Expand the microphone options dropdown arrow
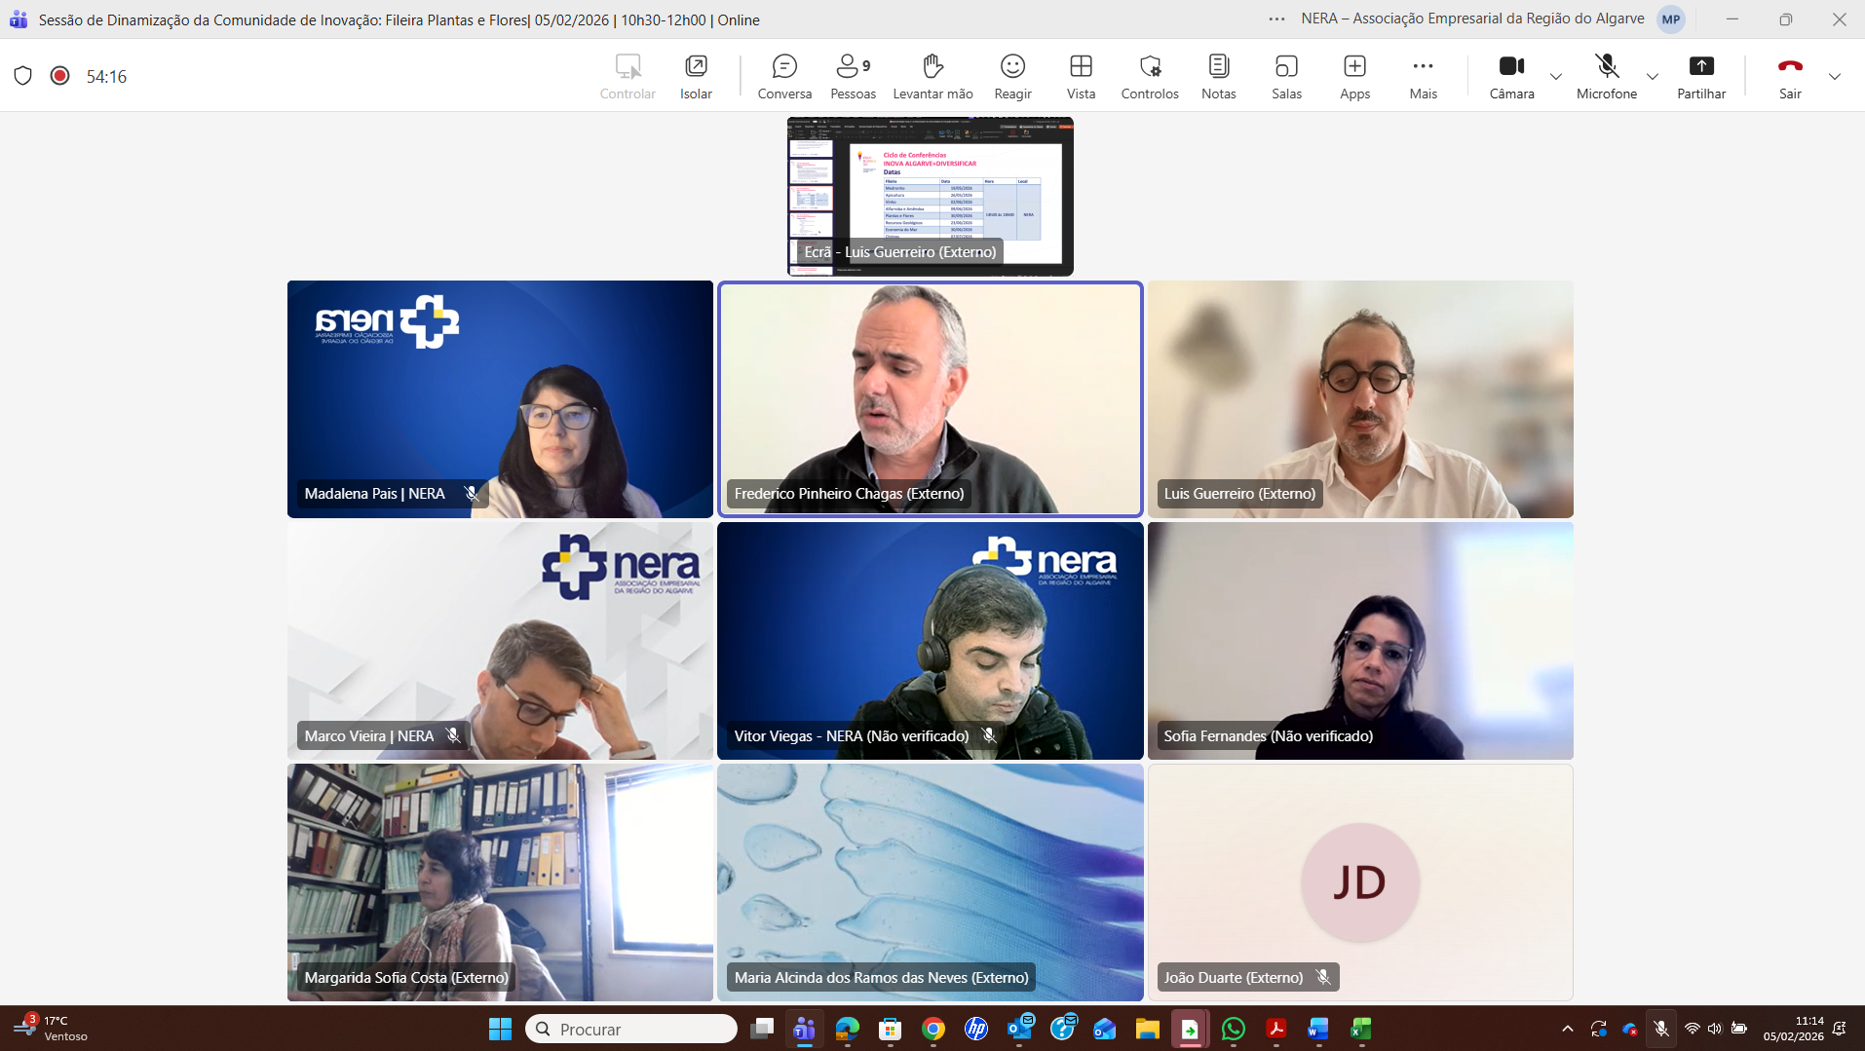Viewport: 1865px width, 1051px height. pyautogui.click(x=1653, y=77)
